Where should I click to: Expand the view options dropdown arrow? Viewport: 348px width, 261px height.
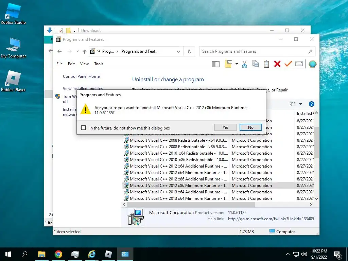[300, 104]
